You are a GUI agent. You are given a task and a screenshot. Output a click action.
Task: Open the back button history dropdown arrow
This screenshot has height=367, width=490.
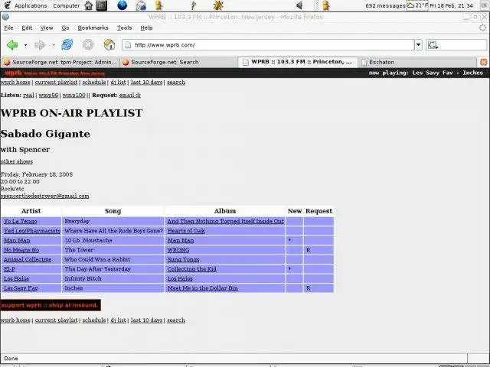click(25, 45)
